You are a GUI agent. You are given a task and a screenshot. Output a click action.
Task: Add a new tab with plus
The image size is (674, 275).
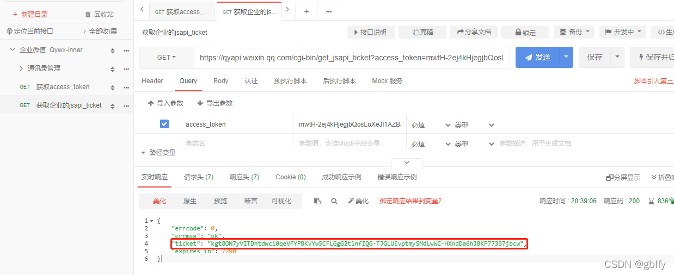(307, 11)
